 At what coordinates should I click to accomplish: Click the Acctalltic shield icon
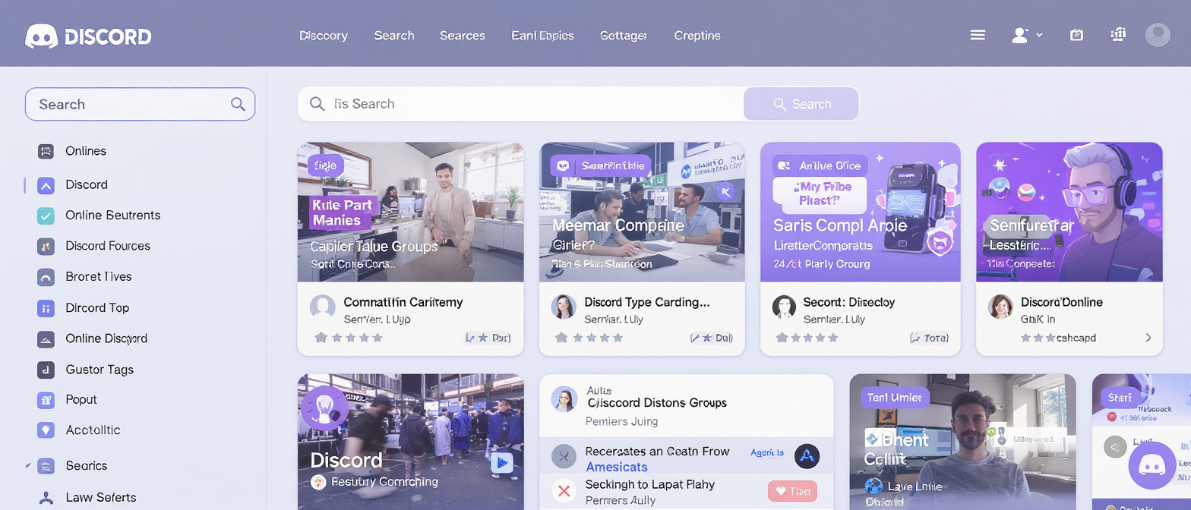pos(46,430)
